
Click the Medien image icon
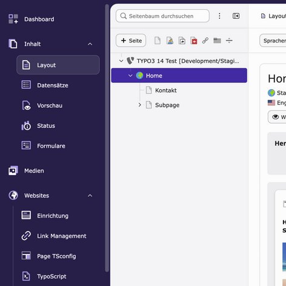(13, 171)
